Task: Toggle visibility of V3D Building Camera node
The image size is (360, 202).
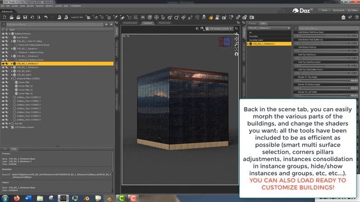Action: (x=3, y=127)
